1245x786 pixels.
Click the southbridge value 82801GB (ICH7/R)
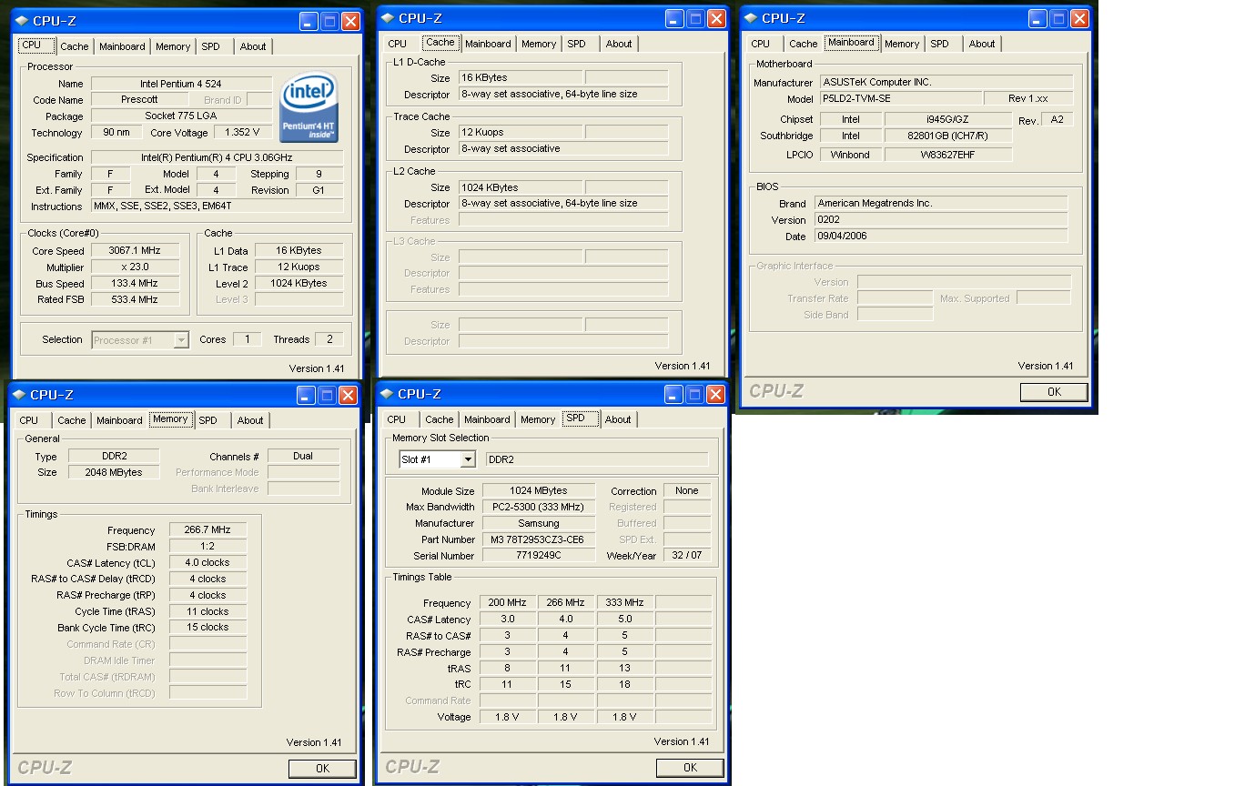coord(948,136)
